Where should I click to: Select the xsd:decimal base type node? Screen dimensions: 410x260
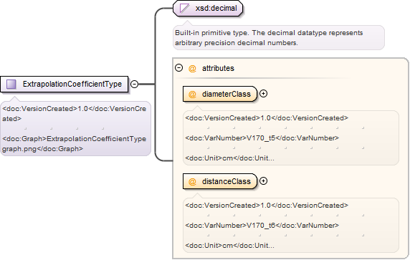click(208, 8)
